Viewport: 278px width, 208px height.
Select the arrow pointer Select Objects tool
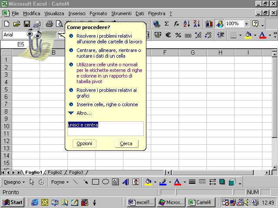click(32, 182)
